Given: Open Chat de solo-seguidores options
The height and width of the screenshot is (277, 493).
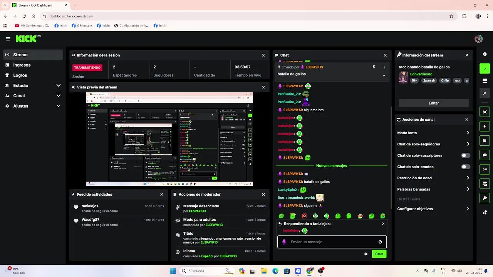Looking at the screenshot, I should click(433, 144).
